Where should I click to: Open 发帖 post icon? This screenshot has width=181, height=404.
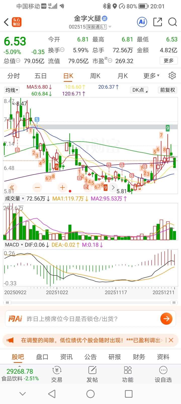pyautogui.click(x=92, y=374)
